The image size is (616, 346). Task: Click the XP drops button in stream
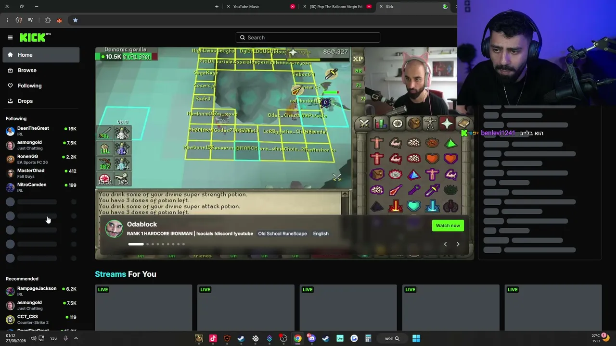[358, 59]
